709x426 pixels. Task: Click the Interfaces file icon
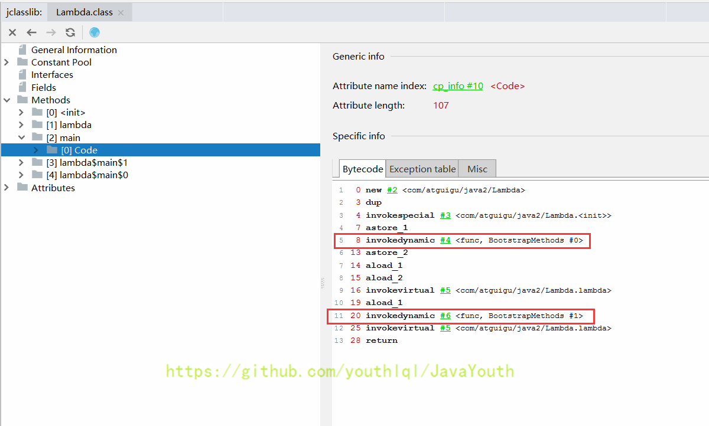click(x=22, y=74)
